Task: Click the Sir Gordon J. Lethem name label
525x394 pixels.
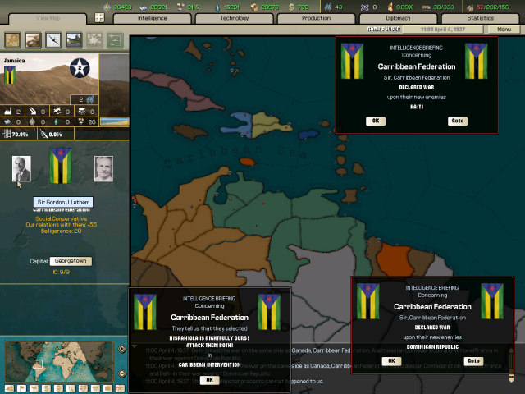Action: pyautogui.click(x=63, y=203)
